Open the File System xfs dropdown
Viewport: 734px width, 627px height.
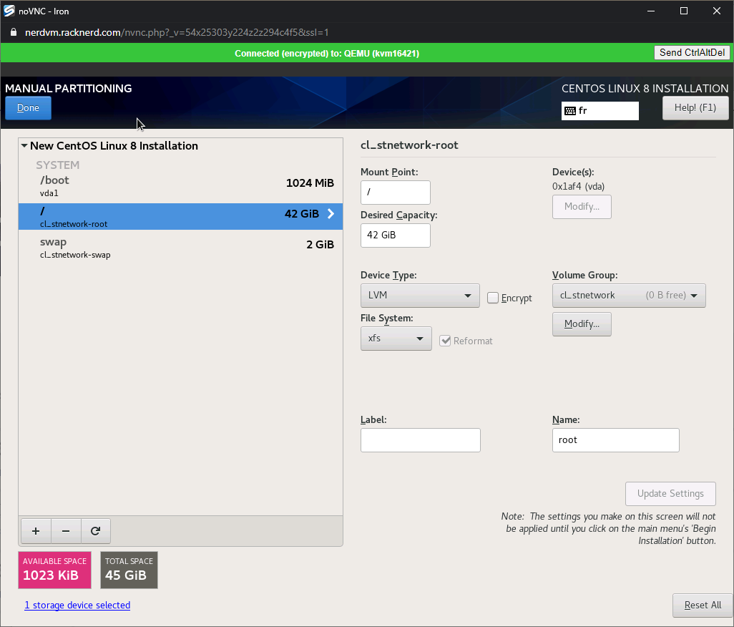click(396, 338)
